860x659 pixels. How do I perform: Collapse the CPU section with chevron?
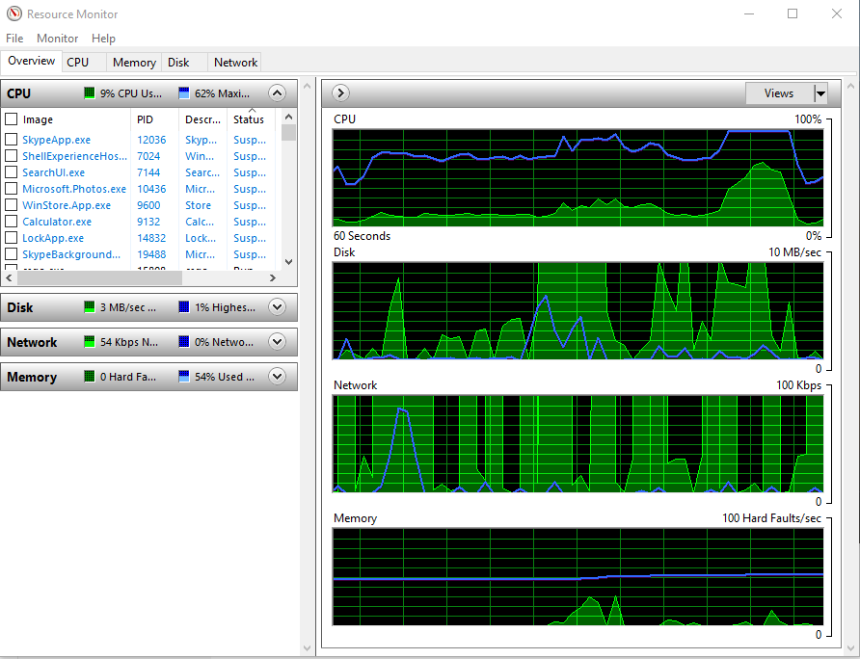(x=277, y=93)
